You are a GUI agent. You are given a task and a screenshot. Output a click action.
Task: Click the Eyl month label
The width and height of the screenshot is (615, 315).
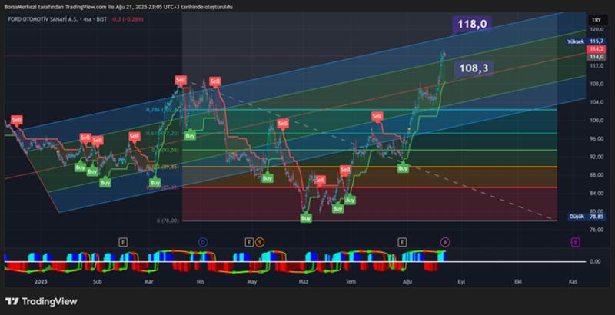coord(462,281)
